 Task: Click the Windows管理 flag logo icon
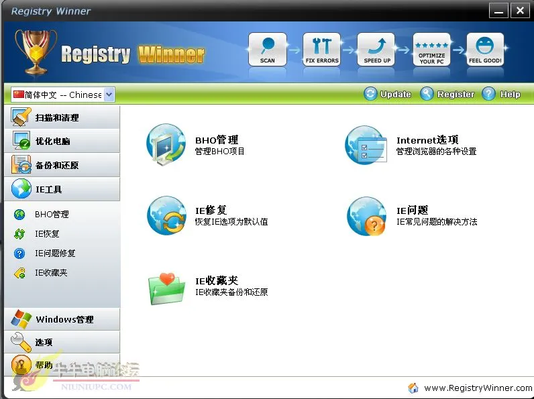[21, 319]
